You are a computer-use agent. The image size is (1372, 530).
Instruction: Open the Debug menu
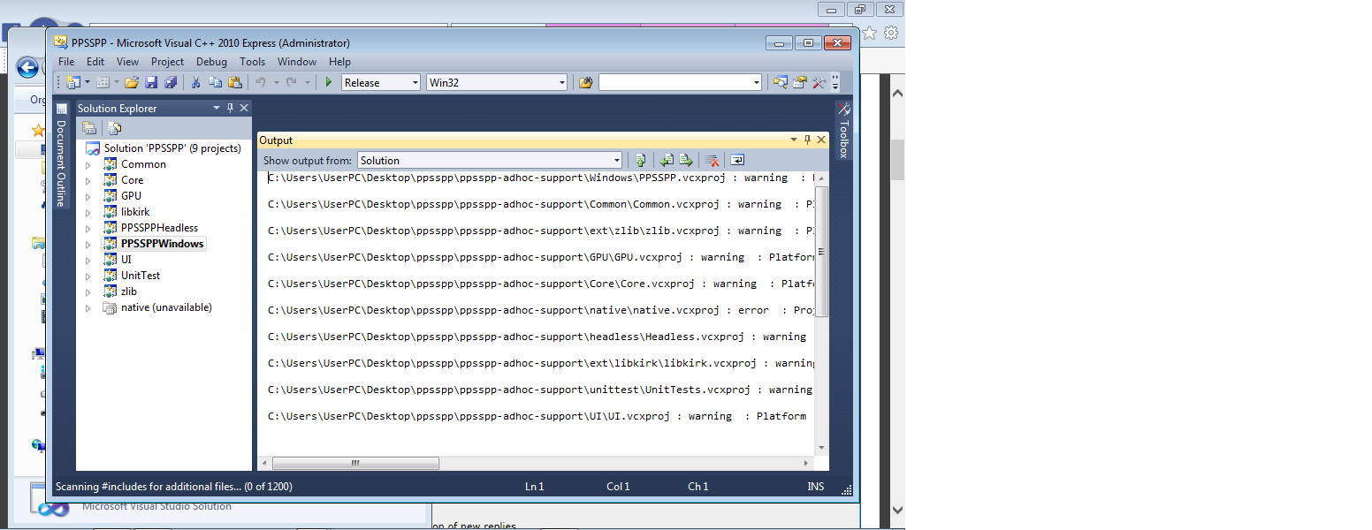[211, 62]
